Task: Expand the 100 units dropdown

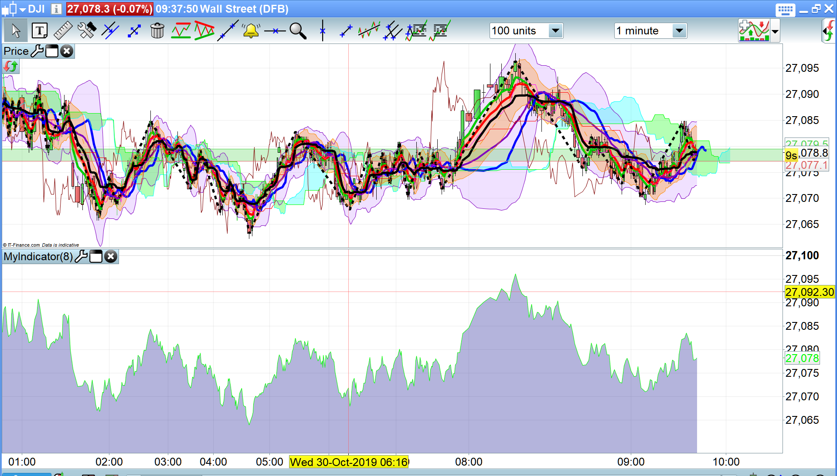Action: (555, 31)
